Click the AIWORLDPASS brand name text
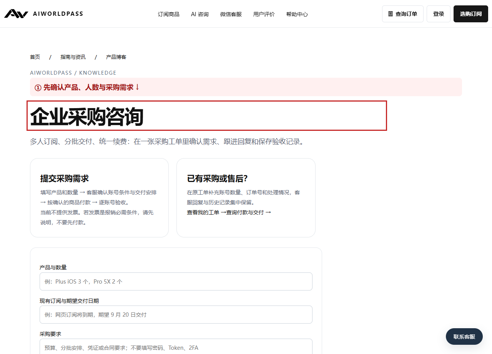Viewport: 492px width, 354px height. point(58,14)
